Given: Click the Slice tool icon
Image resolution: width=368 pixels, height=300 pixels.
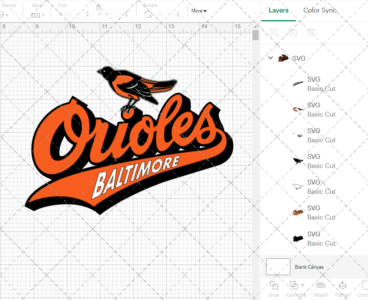Looking at the screenshot, I should (273, 286).
